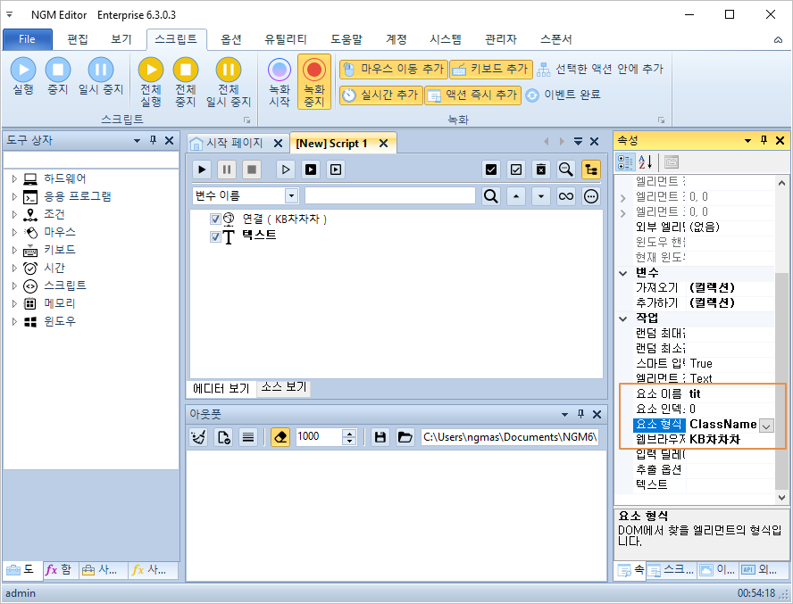The height and width of the screenshot is (604, 793).
Task: Click open folder icon in output panel
Action: pos(405,436)
